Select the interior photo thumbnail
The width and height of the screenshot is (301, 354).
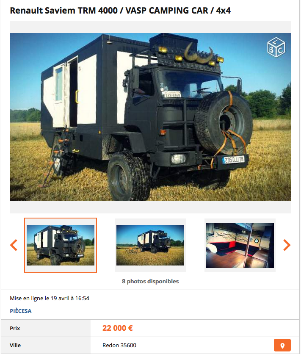(x=240, y=245)
